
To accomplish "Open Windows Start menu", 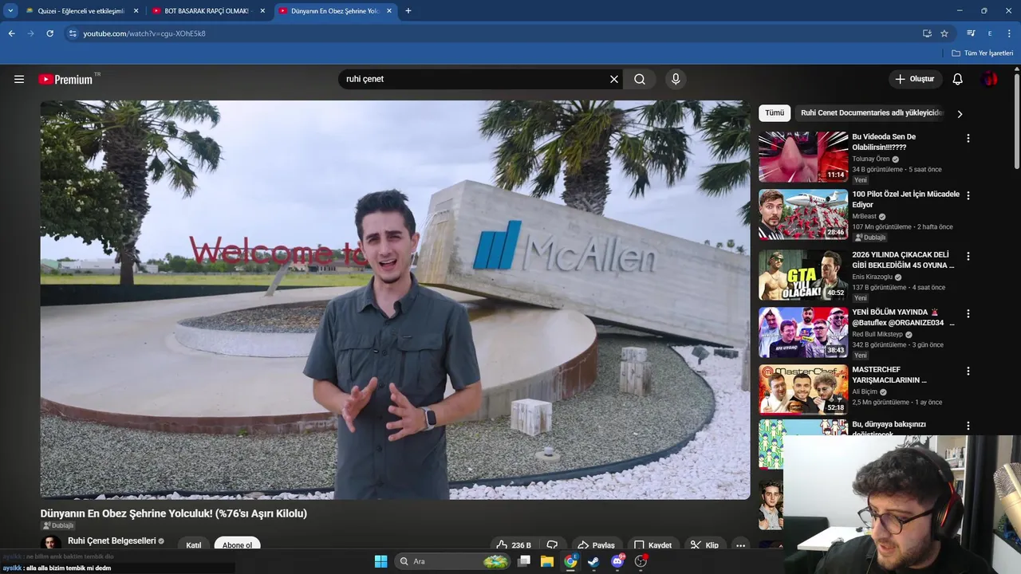I will coord(380,561).
